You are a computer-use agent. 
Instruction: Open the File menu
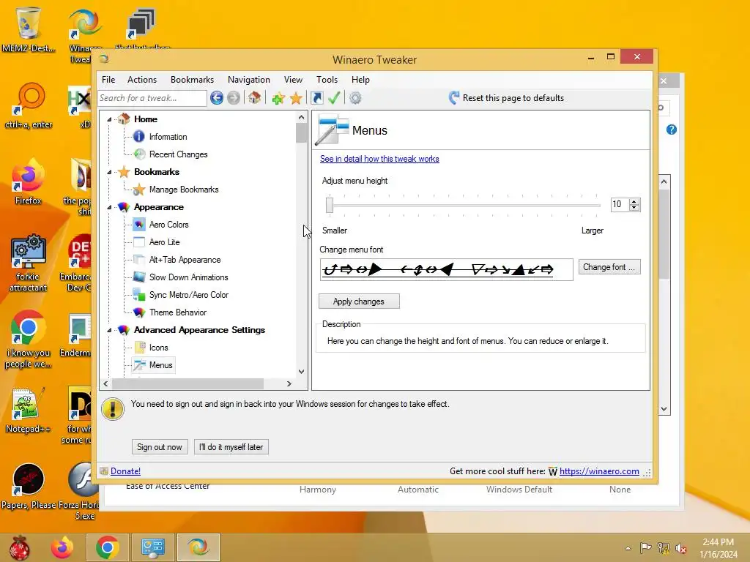point(108,80)
